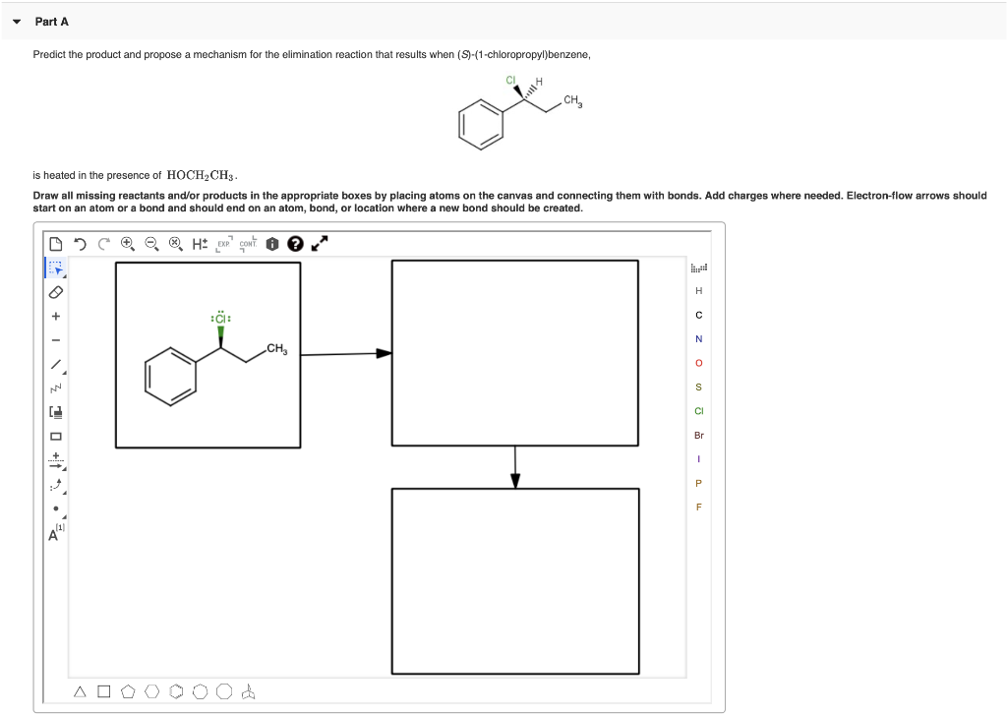Pick the carbon chain drawing tool
The width and height of the screenshot is (1007, 716).
coord(54,389)
